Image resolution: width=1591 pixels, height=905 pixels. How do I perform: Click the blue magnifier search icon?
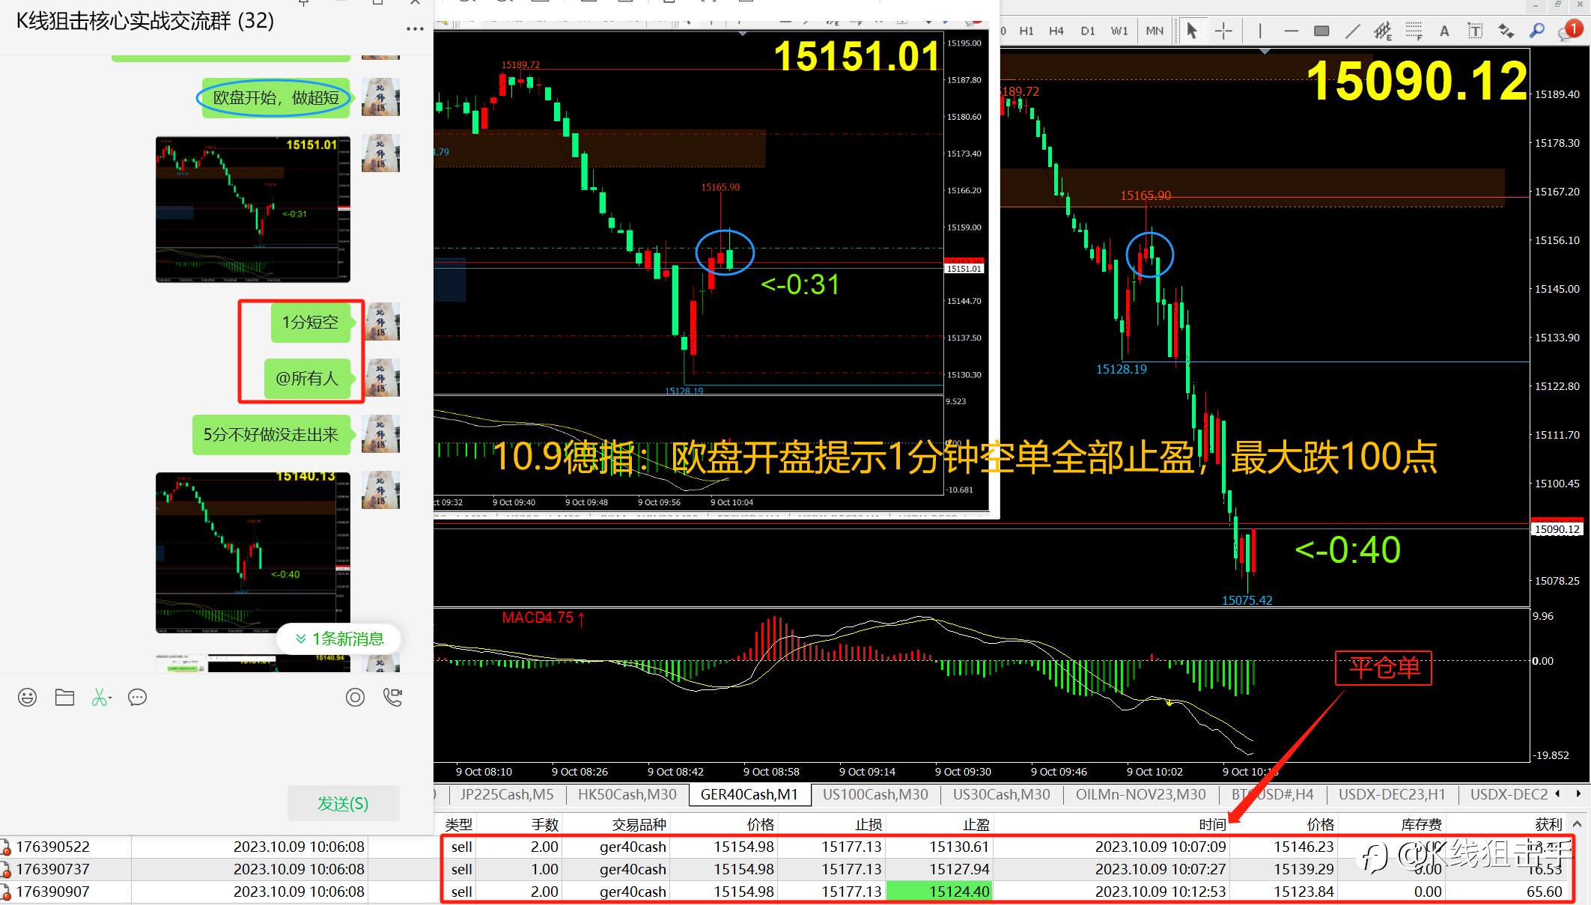click(x=1536, y=31)
